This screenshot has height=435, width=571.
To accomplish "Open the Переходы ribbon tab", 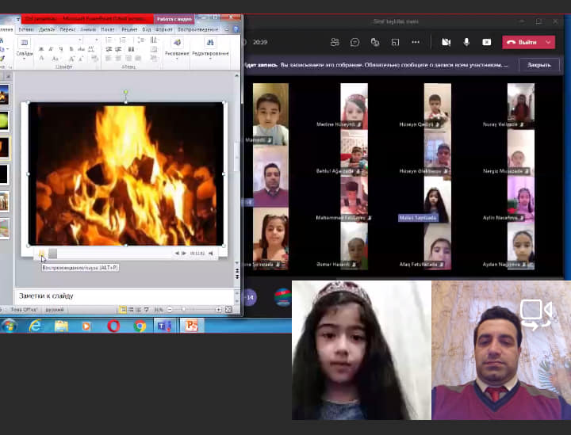I will pos(67,29).
